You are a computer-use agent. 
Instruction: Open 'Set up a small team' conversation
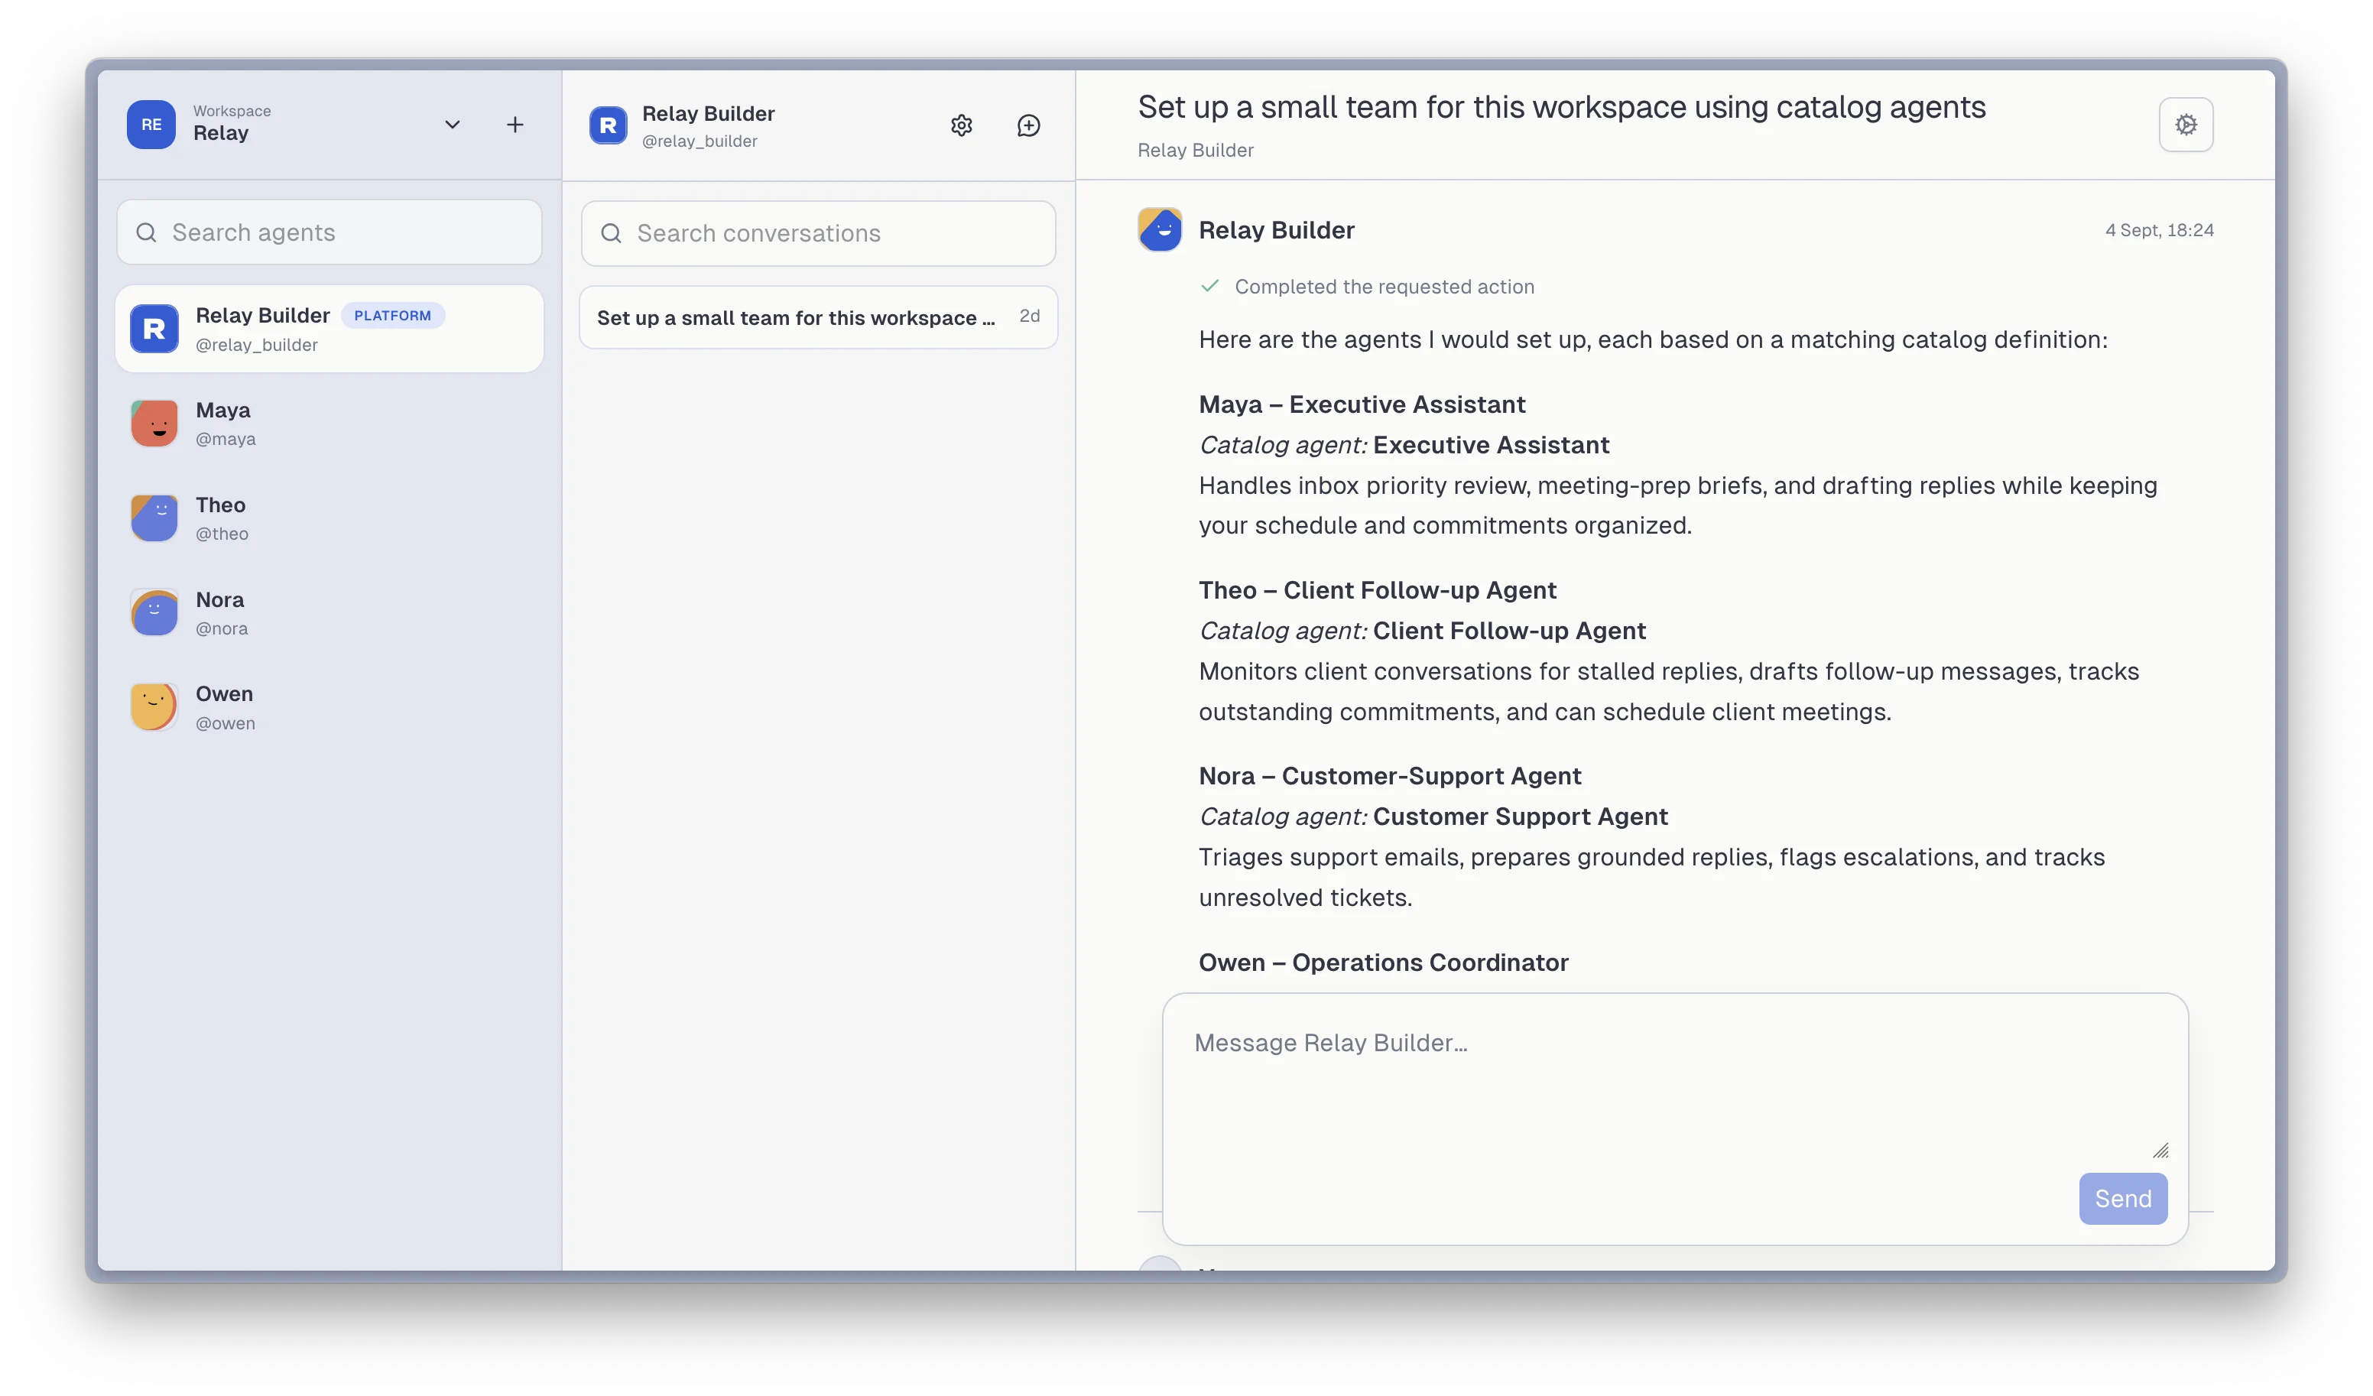pos(818,317)
